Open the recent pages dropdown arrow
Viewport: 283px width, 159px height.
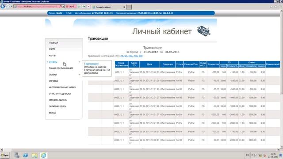tap(11, 7)
